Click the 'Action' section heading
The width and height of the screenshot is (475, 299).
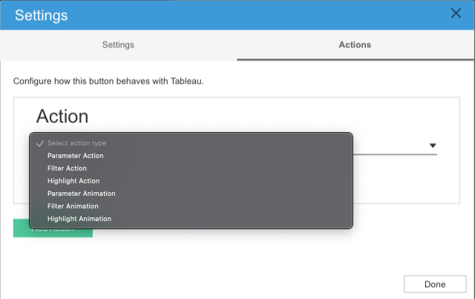click(62, 116)
